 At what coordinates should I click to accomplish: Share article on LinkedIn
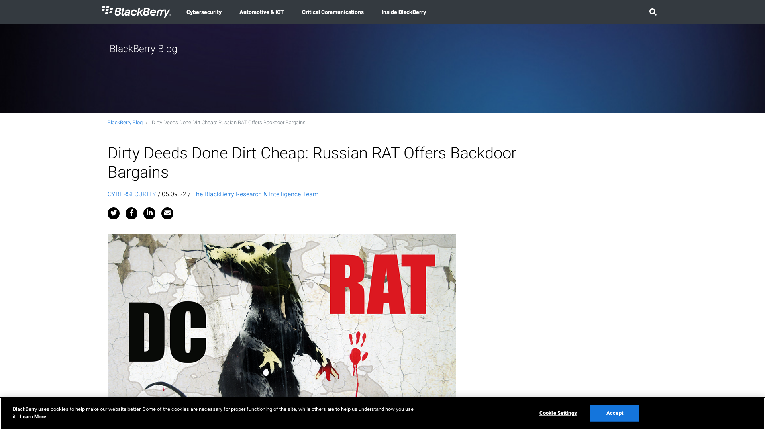pos(149,213)
